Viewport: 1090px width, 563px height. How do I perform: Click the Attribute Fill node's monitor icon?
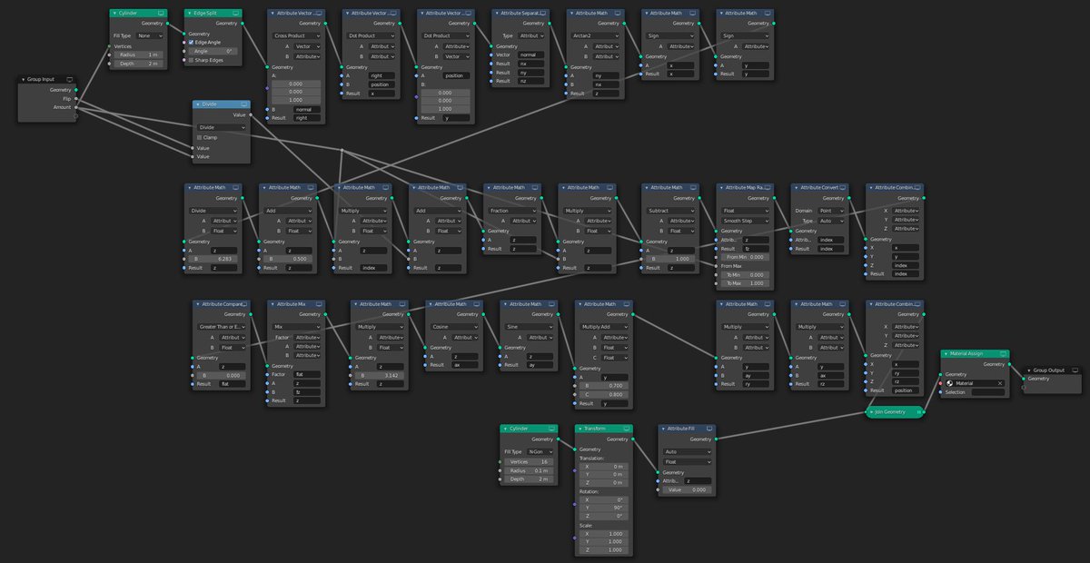(709, 428)
